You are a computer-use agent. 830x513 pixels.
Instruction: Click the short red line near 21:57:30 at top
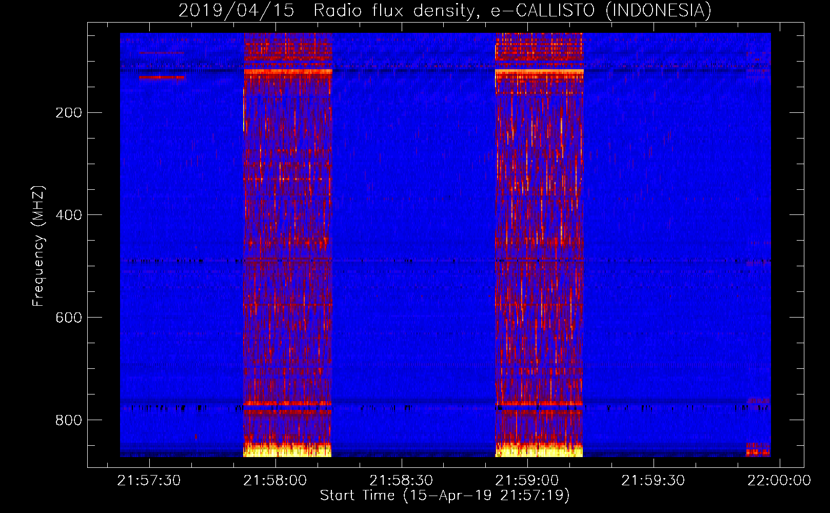tap(162, 77)
